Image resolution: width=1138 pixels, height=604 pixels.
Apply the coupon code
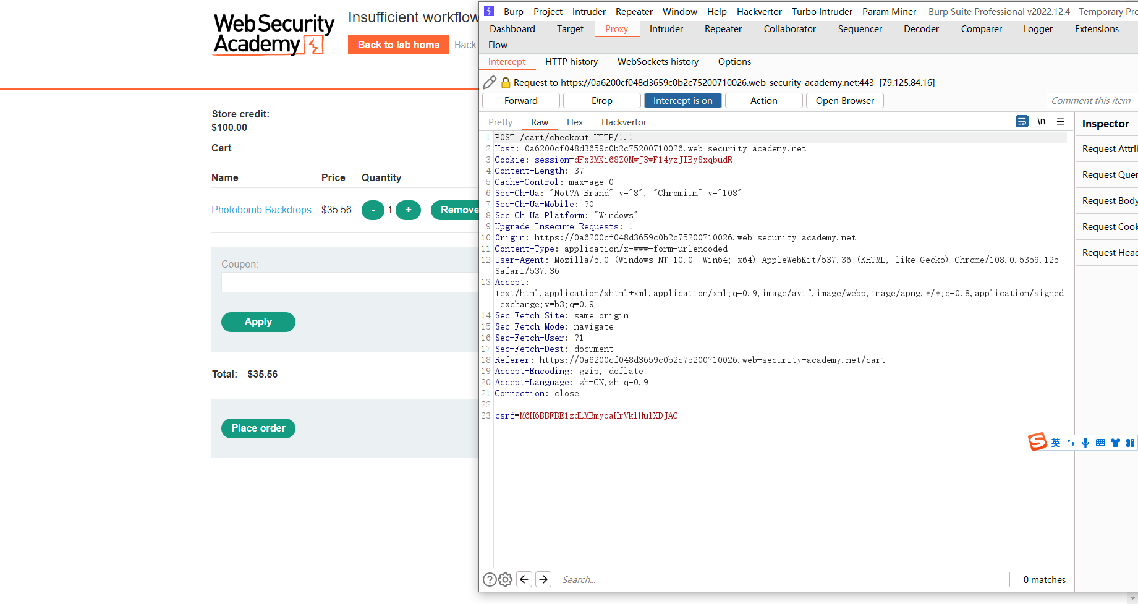[x=258, y=322]
